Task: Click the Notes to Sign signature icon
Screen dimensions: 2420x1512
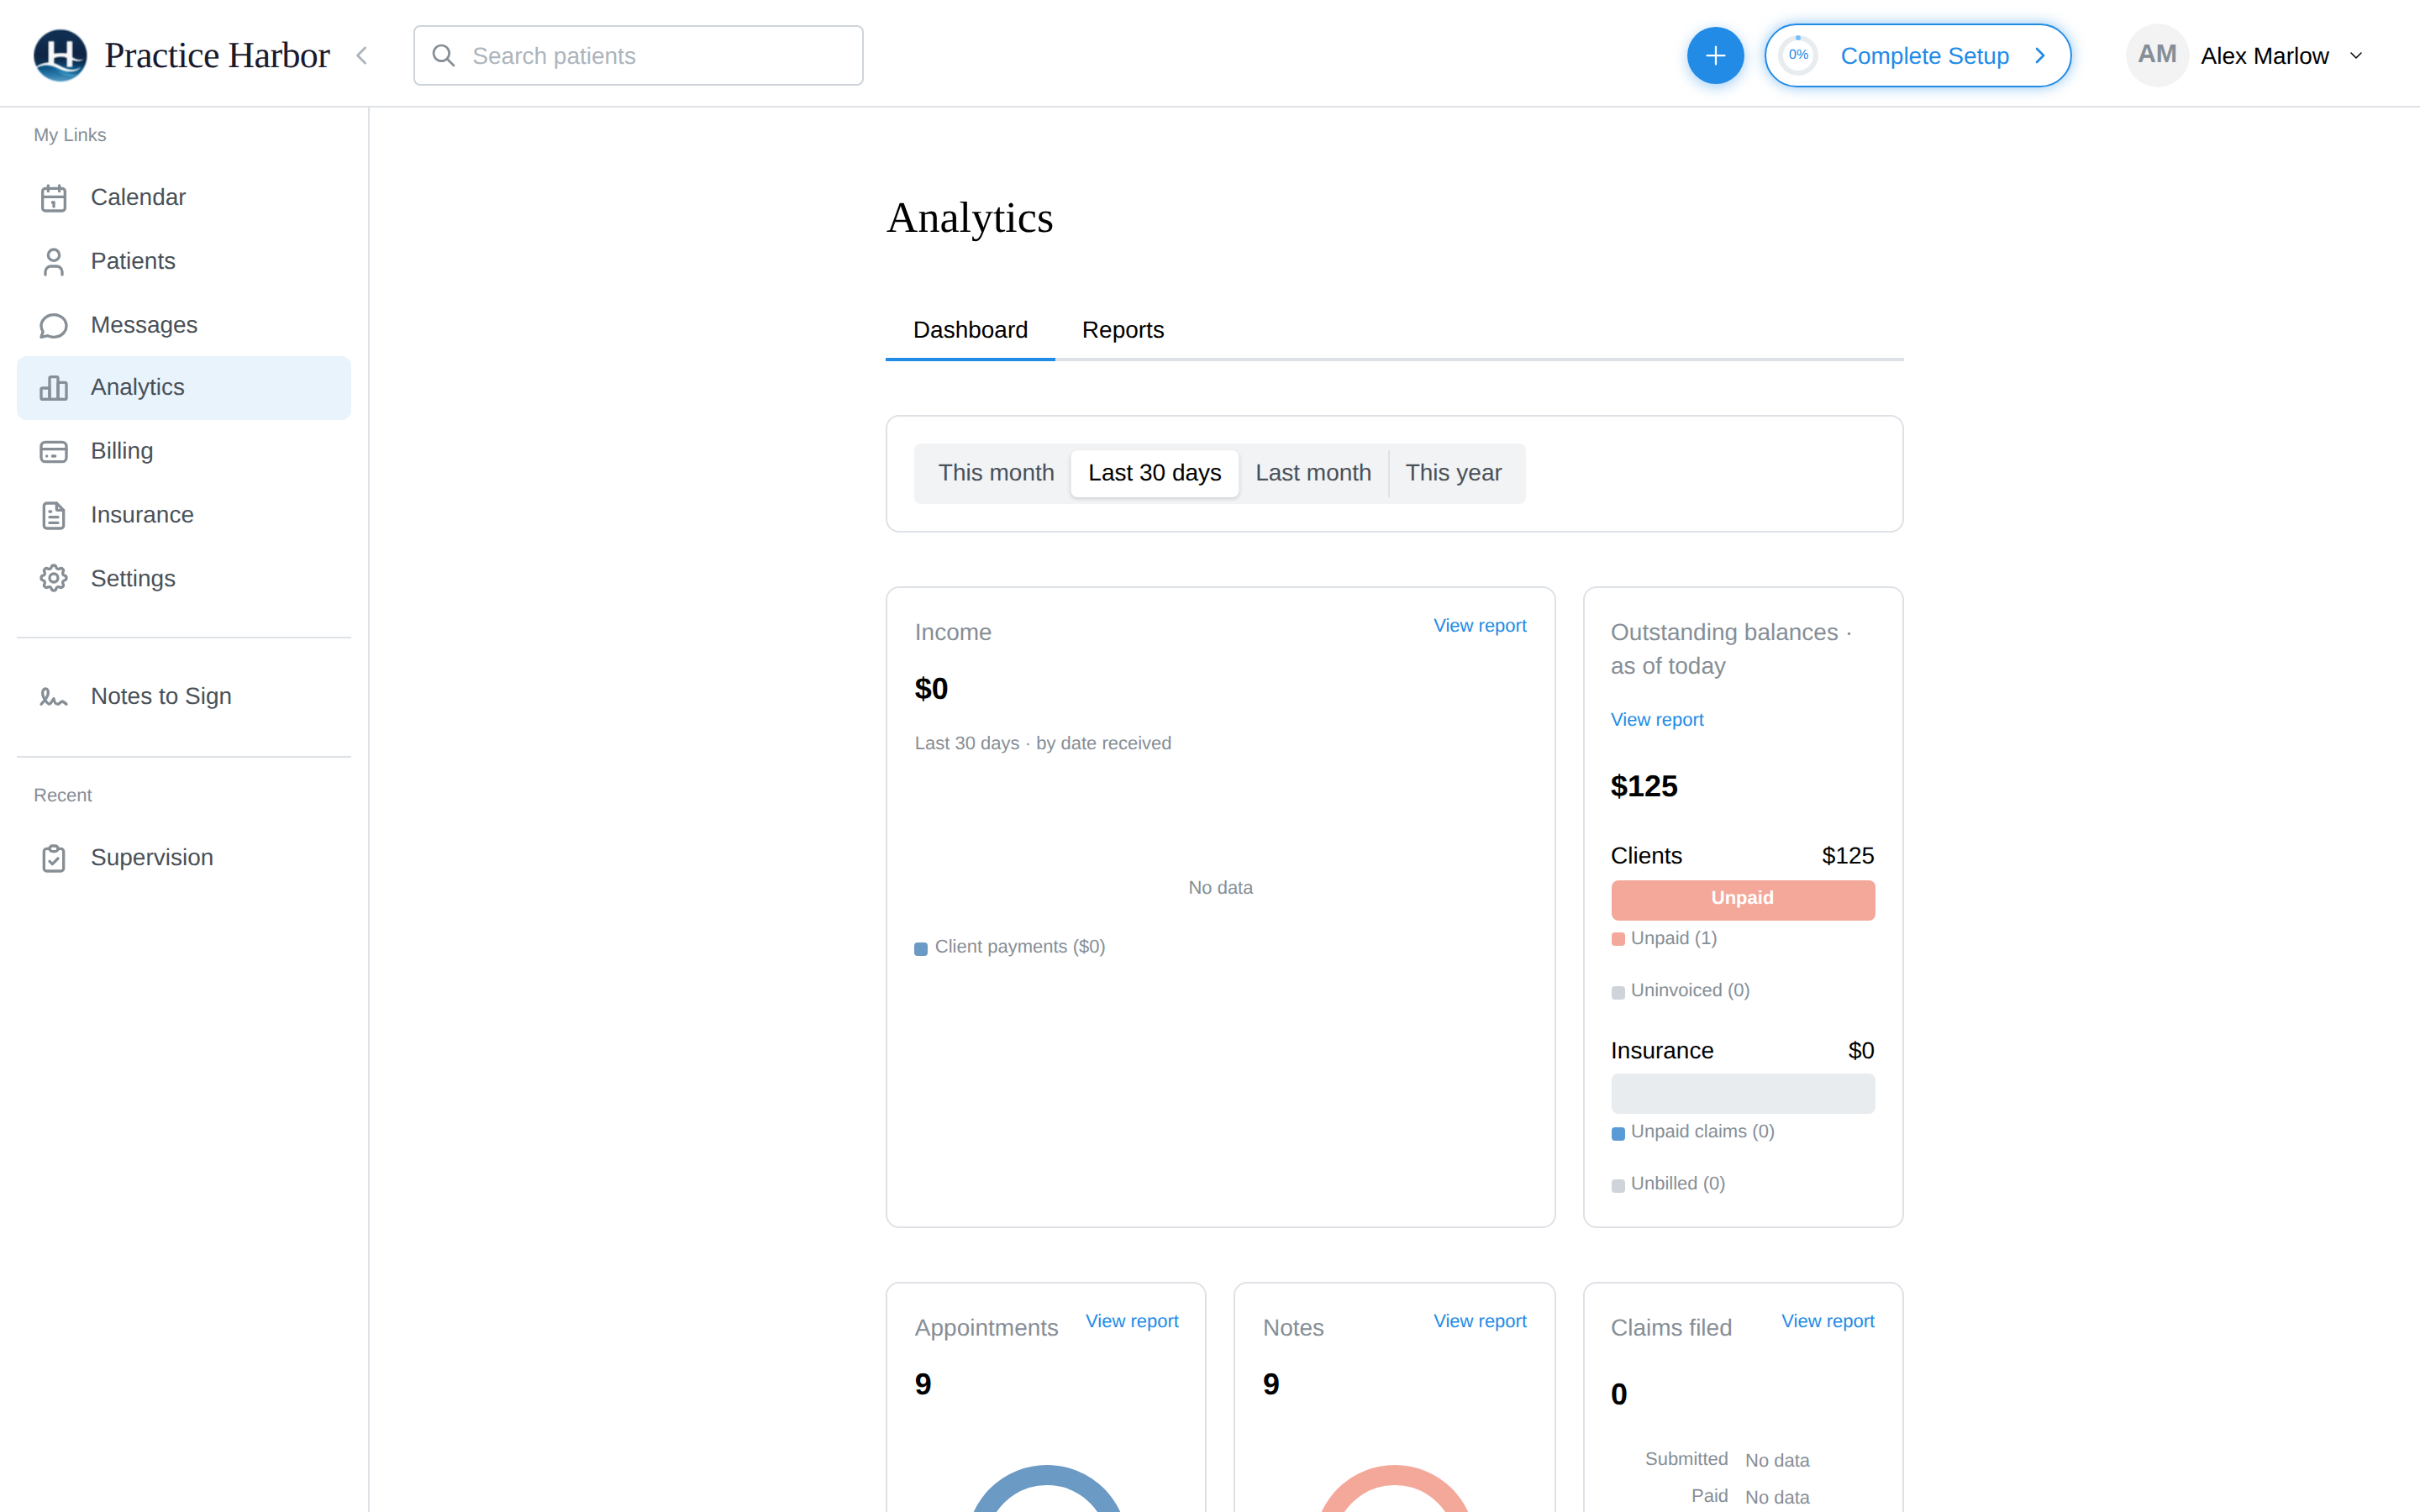Action: pos(54,697)
